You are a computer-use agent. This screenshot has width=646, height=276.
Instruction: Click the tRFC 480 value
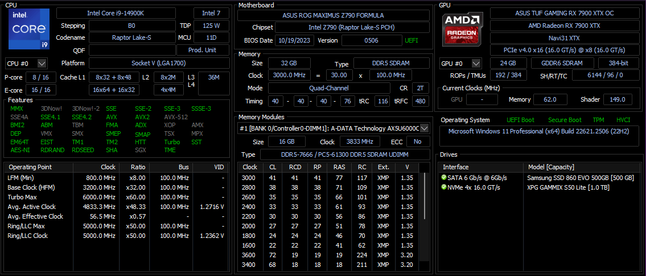[422, 101]
